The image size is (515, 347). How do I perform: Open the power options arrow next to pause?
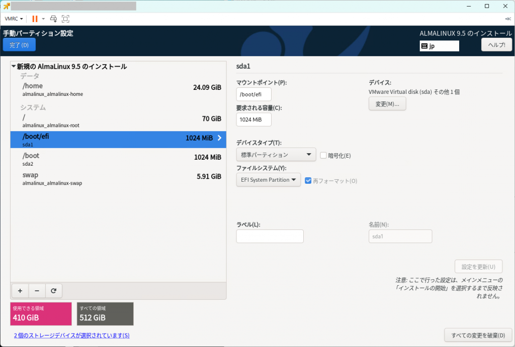43,19
